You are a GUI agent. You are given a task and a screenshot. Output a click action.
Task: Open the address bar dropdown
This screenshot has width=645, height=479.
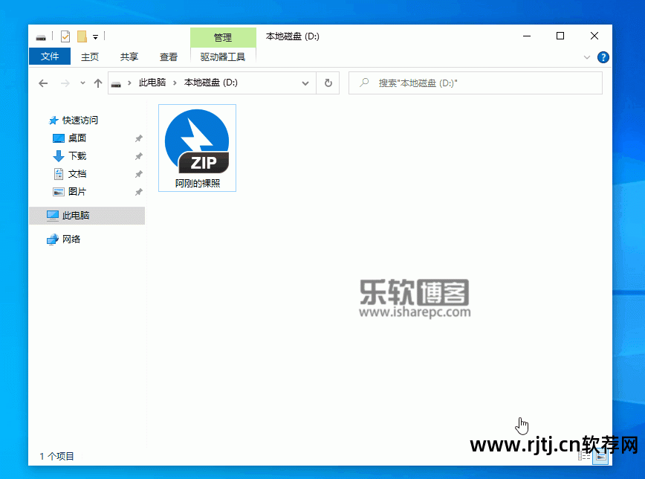pyautogui.click(x=305, y=83)
